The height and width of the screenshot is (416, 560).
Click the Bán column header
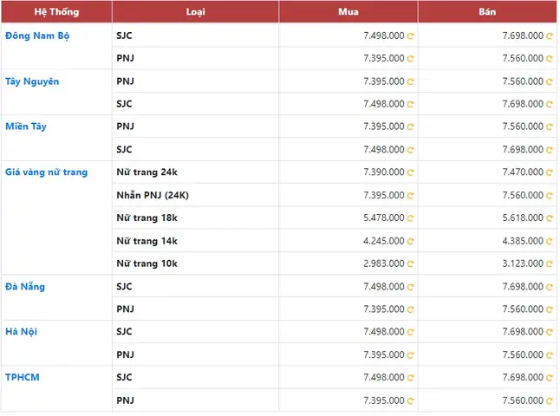pyautogui.click(x=487, y=12)
